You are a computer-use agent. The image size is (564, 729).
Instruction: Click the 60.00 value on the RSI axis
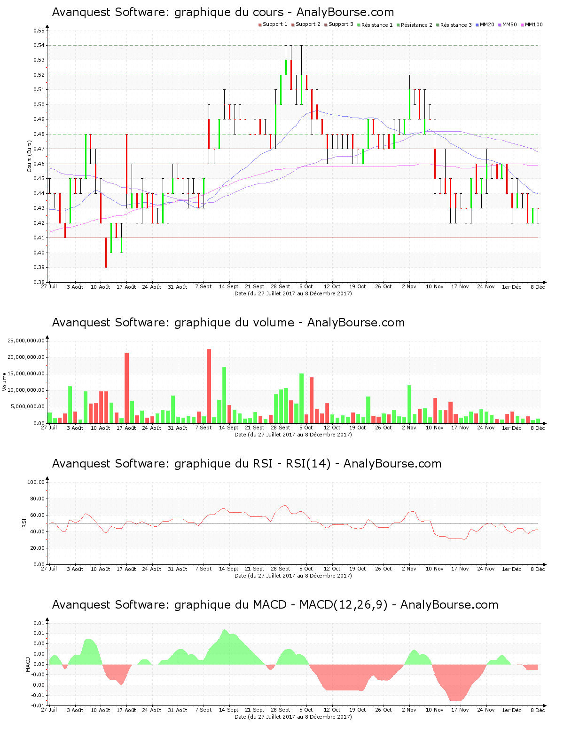[x=38, y=515]
